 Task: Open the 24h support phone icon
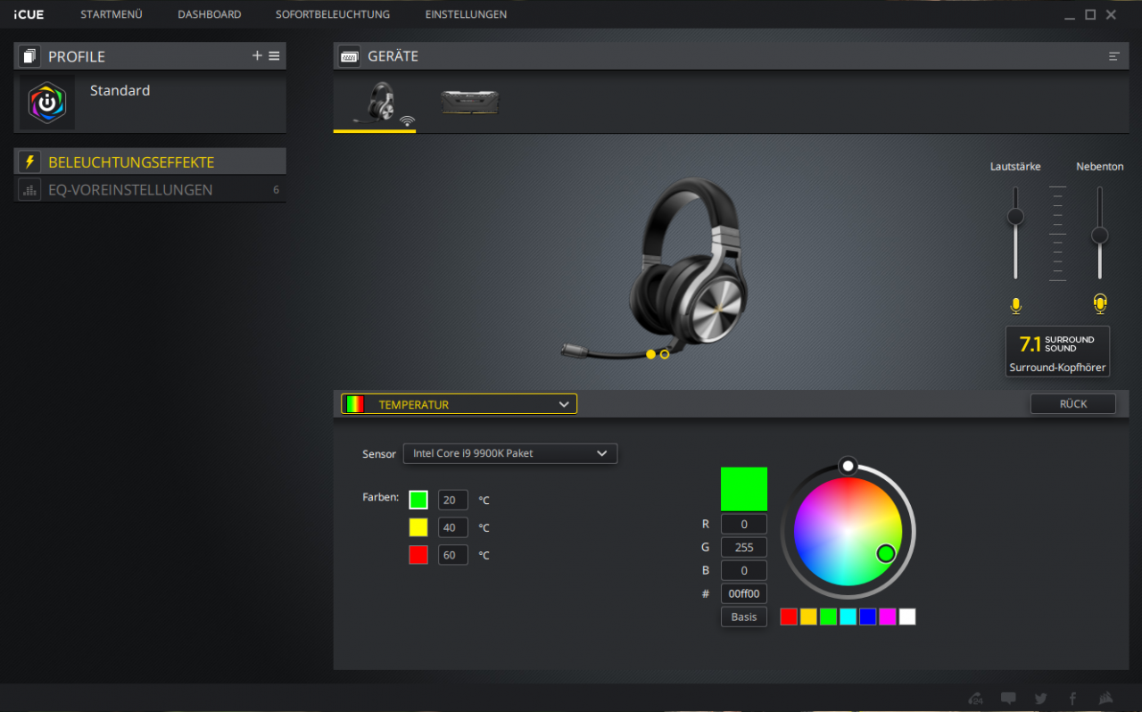[x=976, y=699]
